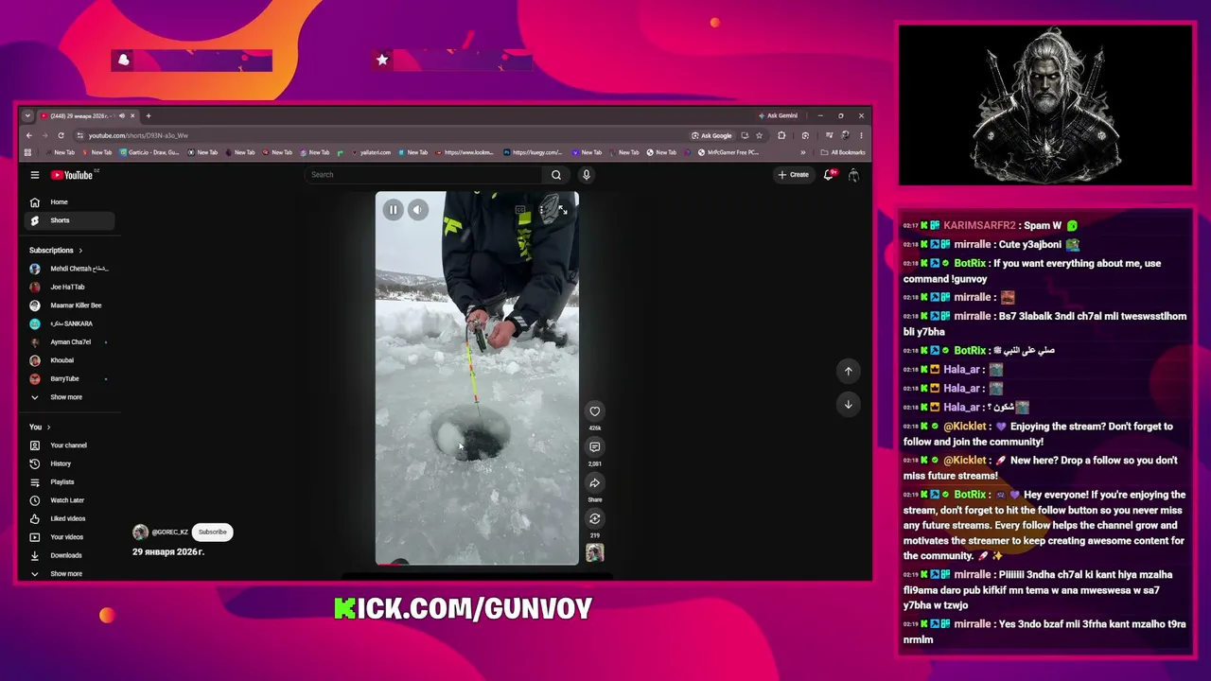
Task: Pause the playing Short
Action: [x=393, y=210]
